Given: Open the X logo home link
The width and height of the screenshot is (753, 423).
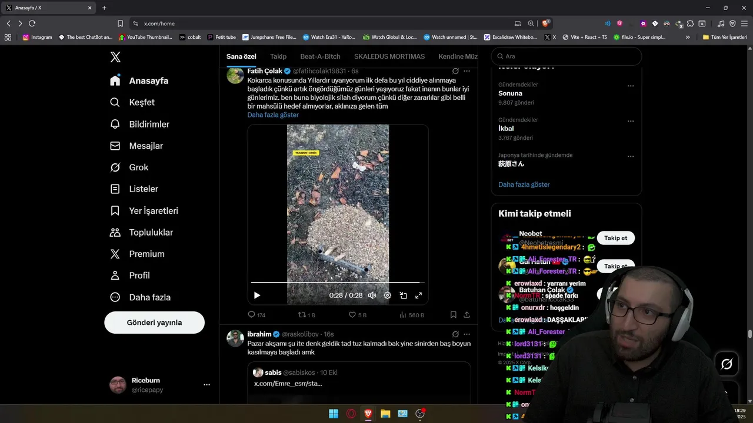Looking at the screenshot, I should point(115,57).
